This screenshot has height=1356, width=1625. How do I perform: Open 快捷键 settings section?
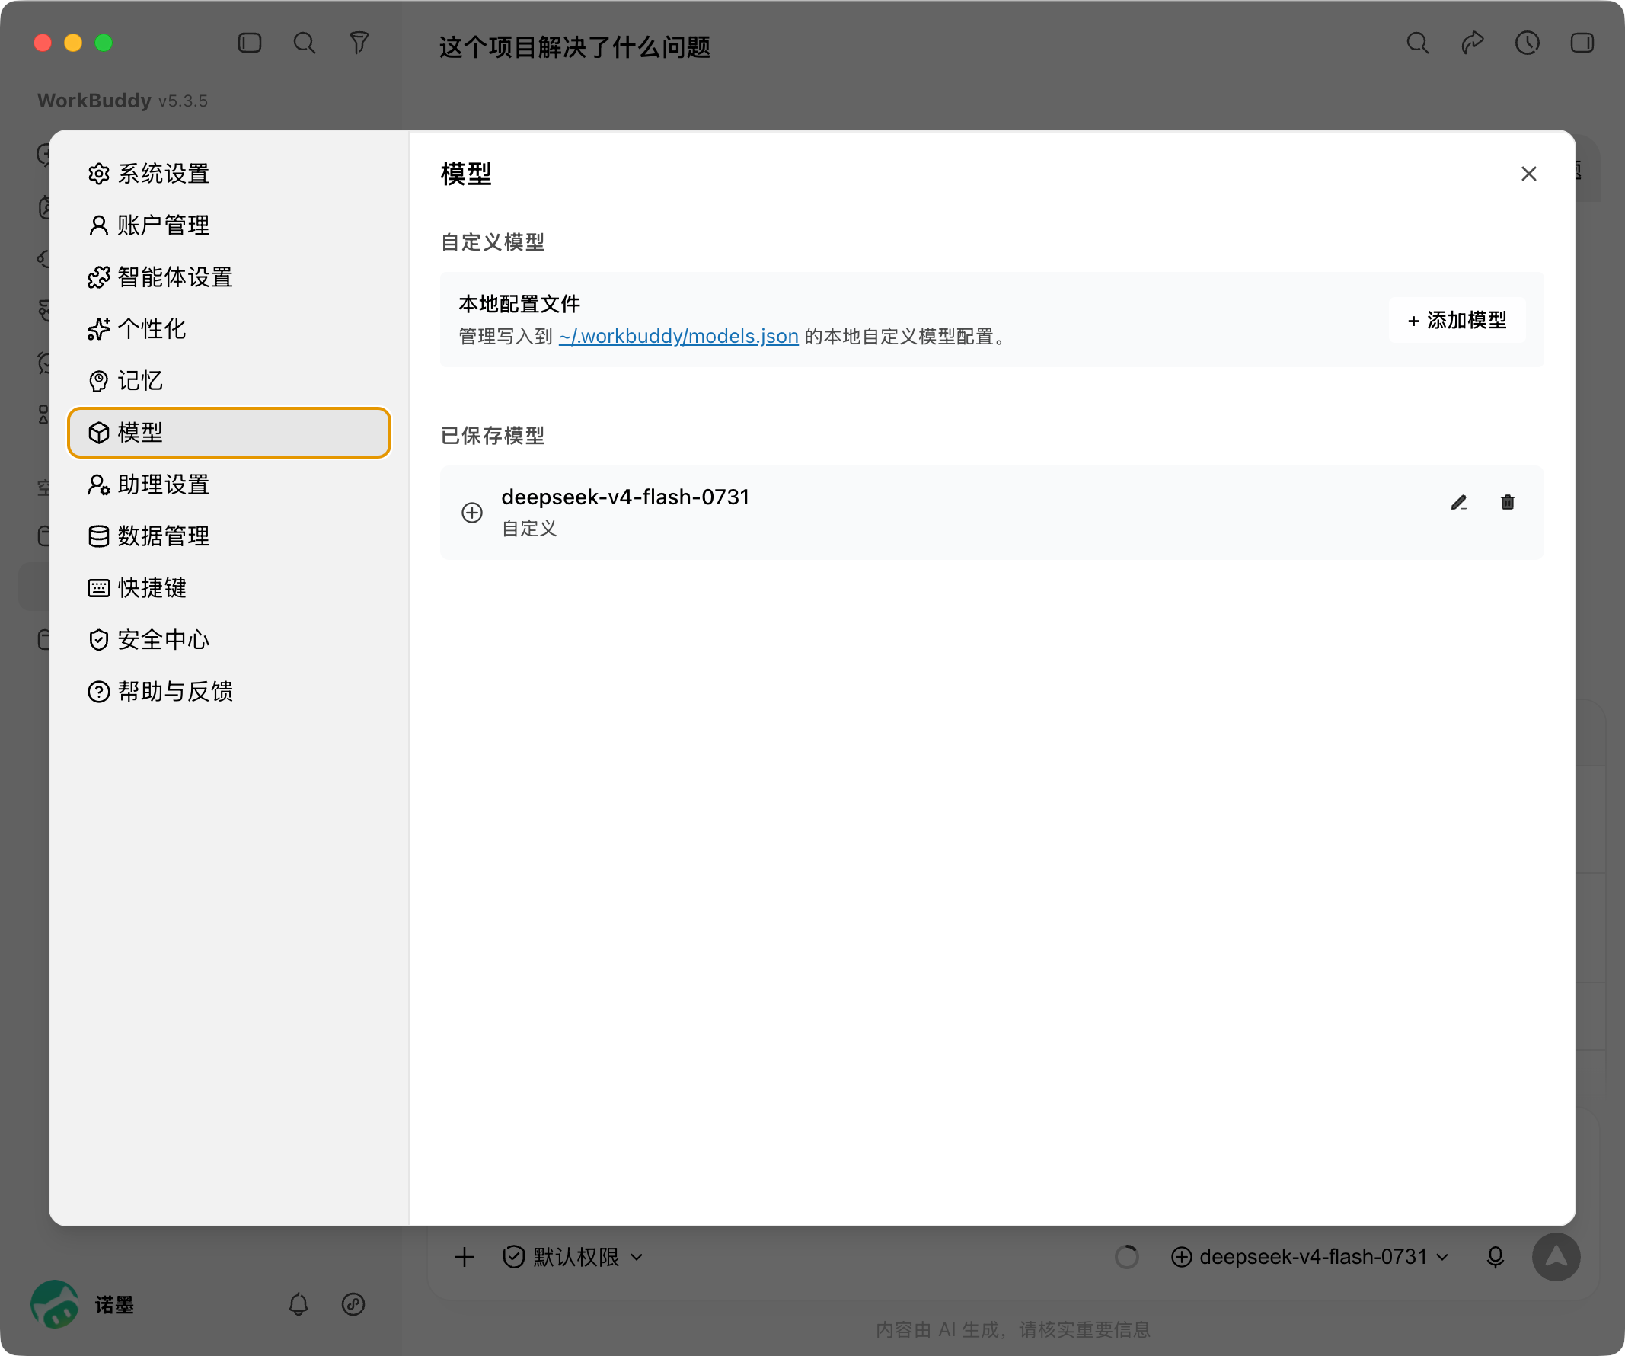(x=229, y=588)
